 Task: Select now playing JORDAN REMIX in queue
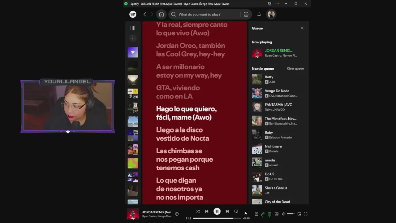tap(278, 53)
